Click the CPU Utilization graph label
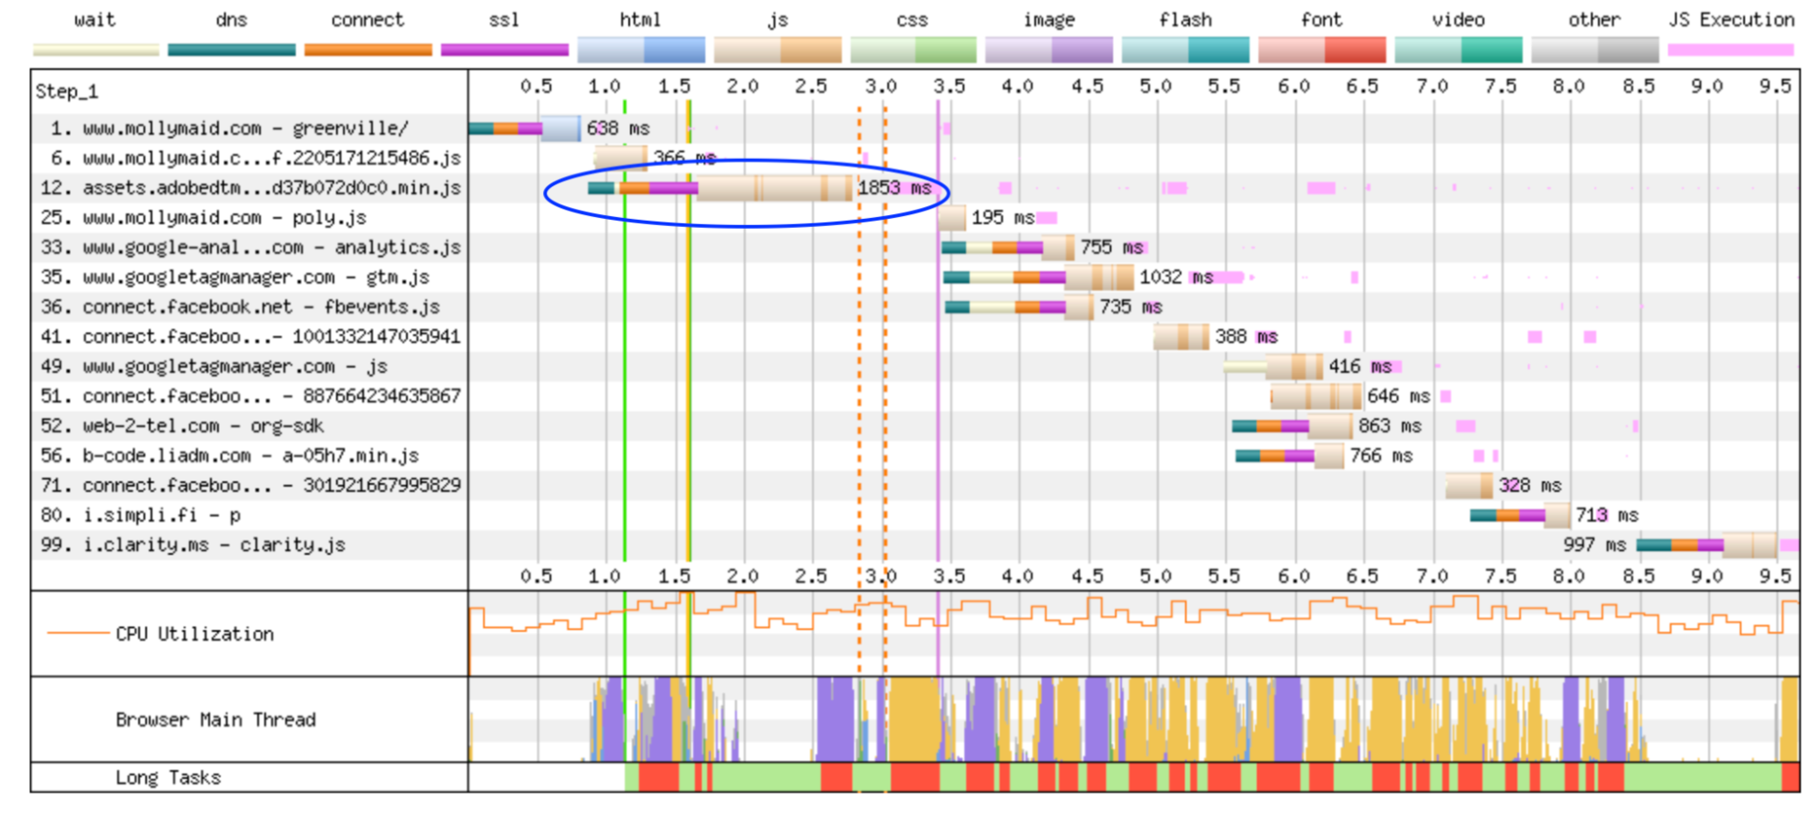The width and height of the screenshot is (1815, 819). [194, 634]
